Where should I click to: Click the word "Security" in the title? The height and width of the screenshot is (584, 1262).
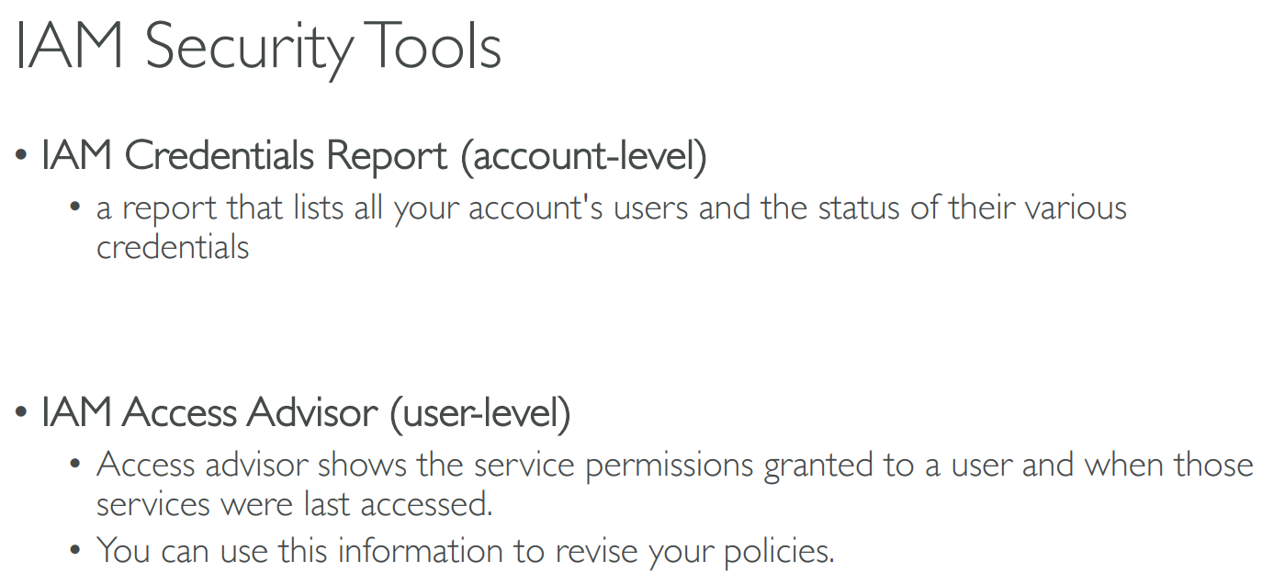[247, 49]
